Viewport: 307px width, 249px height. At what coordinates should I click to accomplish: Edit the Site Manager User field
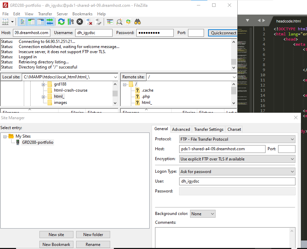pyautogui.click(x=237, y=181)
